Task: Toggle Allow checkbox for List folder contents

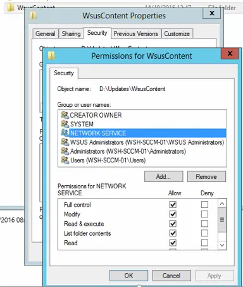Action: coord(173,233)
